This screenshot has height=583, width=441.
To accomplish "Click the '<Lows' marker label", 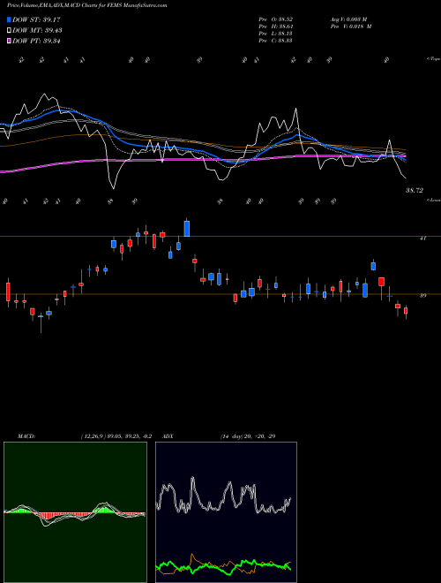I will [x=433, y=200].
